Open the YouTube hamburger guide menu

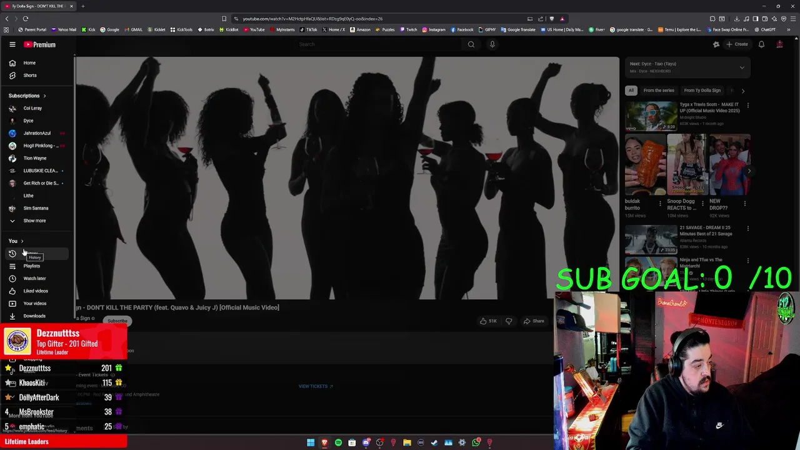tap(12, 44)
